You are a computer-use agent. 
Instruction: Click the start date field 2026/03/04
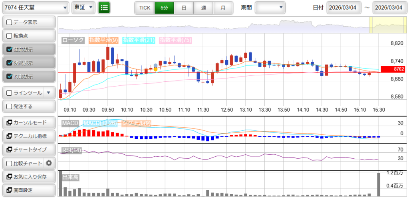[x=343, y=8]
